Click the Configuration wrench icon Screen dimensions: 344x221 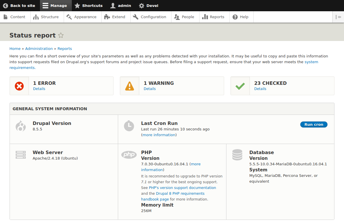[136, 17]
